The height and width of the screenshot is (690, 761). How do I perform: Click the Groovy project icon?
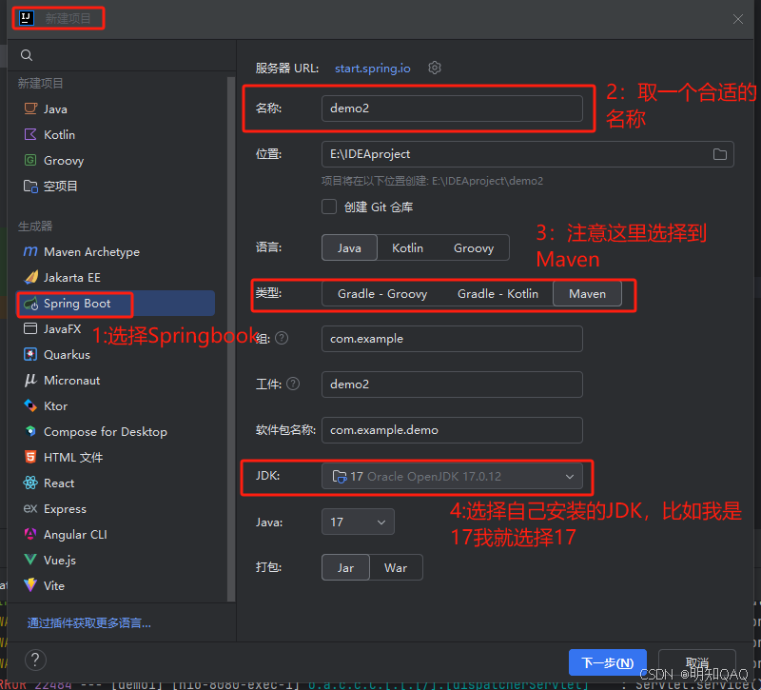tap(30, 160)
